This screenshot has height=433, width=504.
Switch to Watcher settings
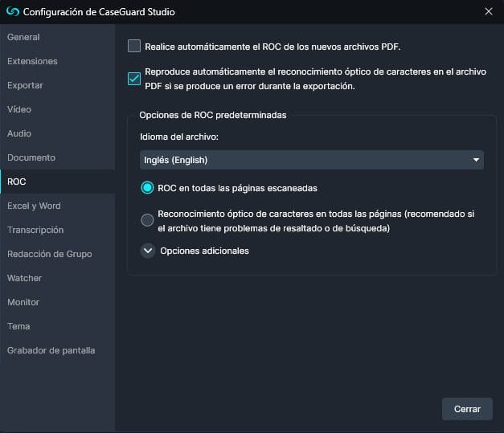pyautogui.click(x=58, y=278)
